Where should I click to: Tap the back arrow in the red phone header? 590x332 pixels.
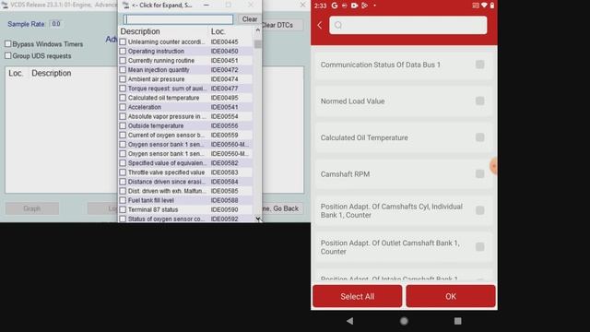point(320,25)
